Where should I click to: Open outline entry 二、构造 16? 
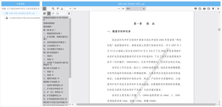click(x=48, y=75)
